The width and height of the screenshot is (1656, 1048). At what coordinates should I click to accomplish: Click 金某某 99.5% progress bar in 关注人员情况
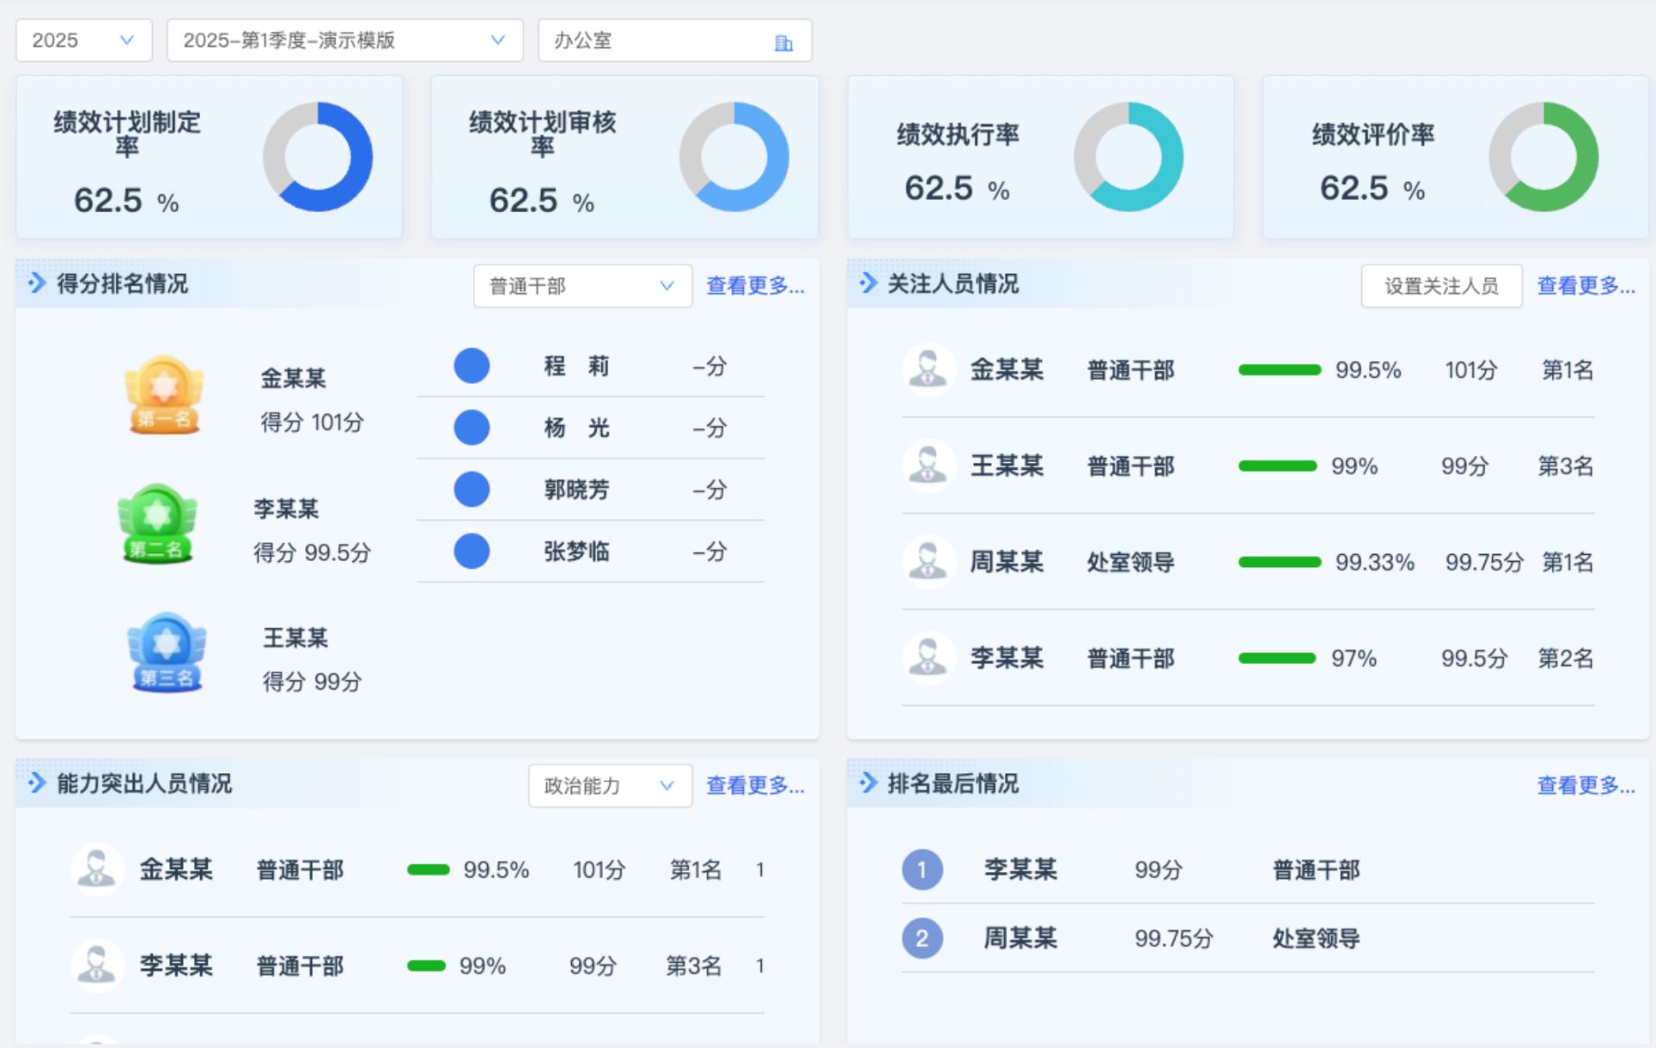click(1280, 370)
